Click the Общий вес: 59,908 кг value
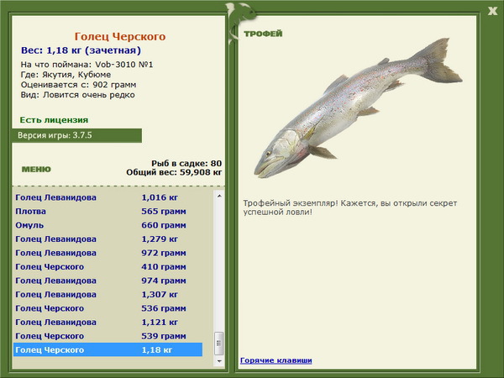Screen dimensions: 504x378 tap(174, 172)
